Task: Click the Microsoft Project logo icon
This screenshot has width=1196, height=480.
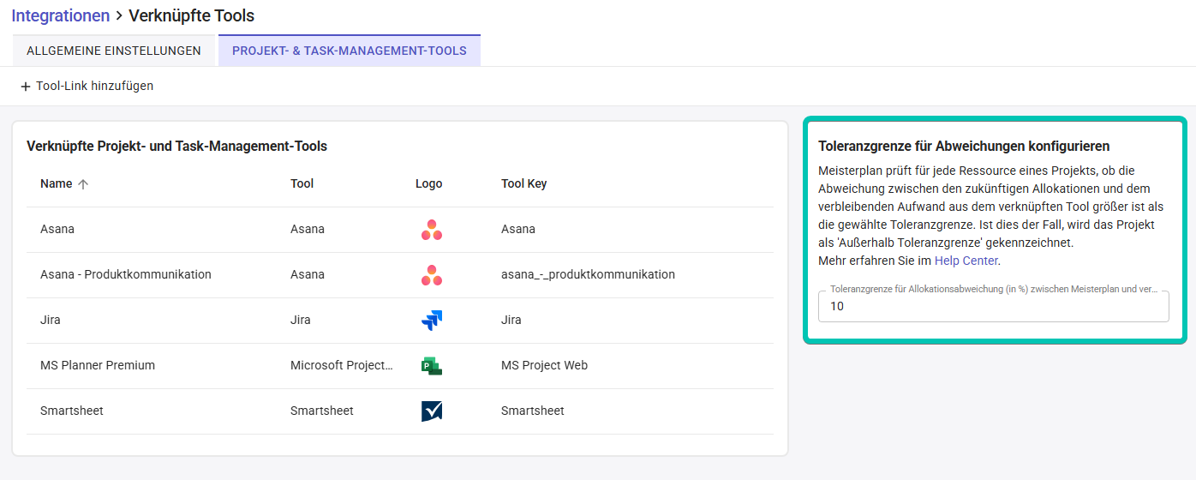Action: (432, 366)
